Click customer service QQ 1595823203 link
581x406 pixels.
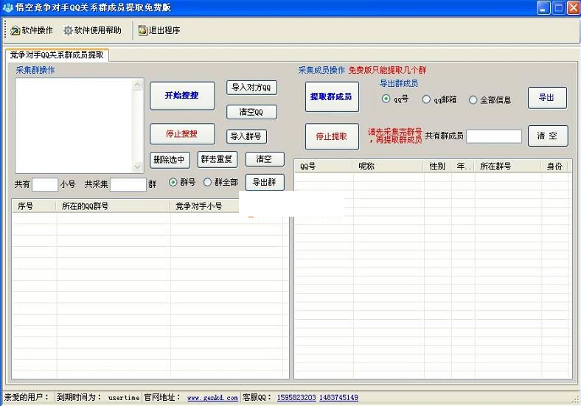[x=296, y=398]
